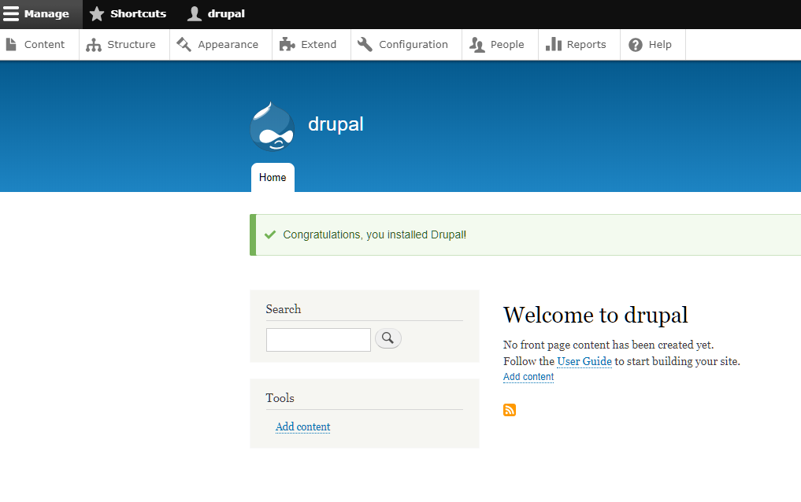The height and width of the screenshot is (502, 801).
Task: Click Add content in the Tools block
Action: click(x=302, y=426)
